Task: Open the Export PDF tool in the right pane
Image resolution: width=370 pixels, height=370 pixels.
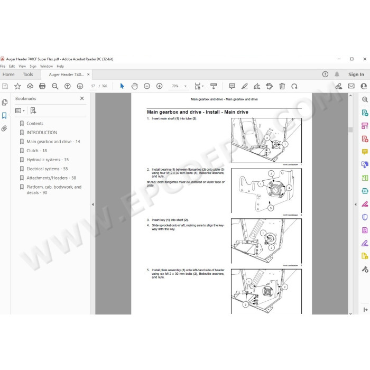Action: 365,113
